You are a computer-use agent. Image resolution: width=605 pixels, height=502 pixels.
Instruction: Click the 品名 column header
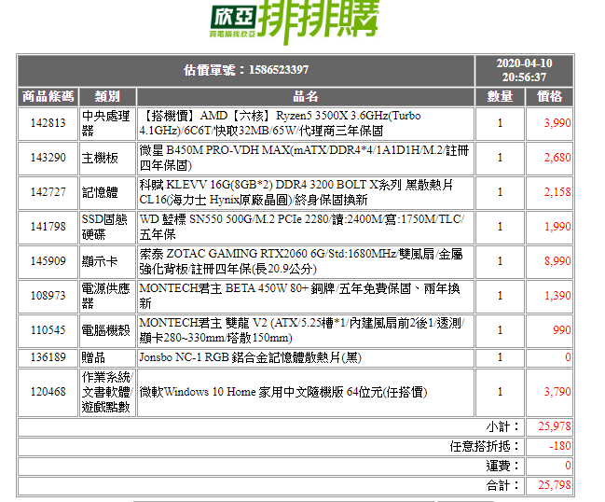click(306, 96)
